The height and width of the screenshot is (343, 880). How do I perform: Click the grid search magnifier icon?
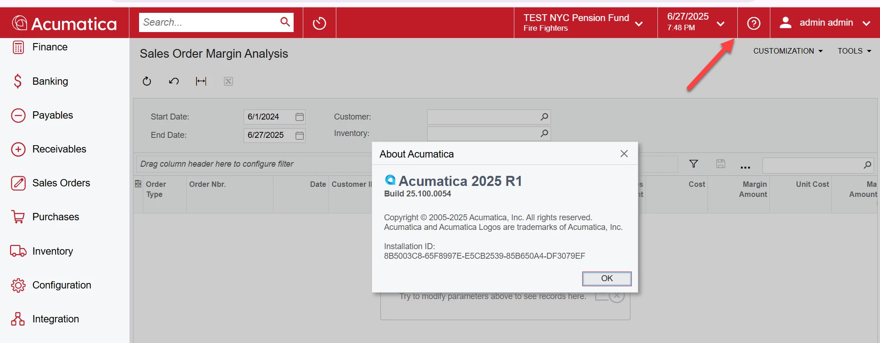867,165
